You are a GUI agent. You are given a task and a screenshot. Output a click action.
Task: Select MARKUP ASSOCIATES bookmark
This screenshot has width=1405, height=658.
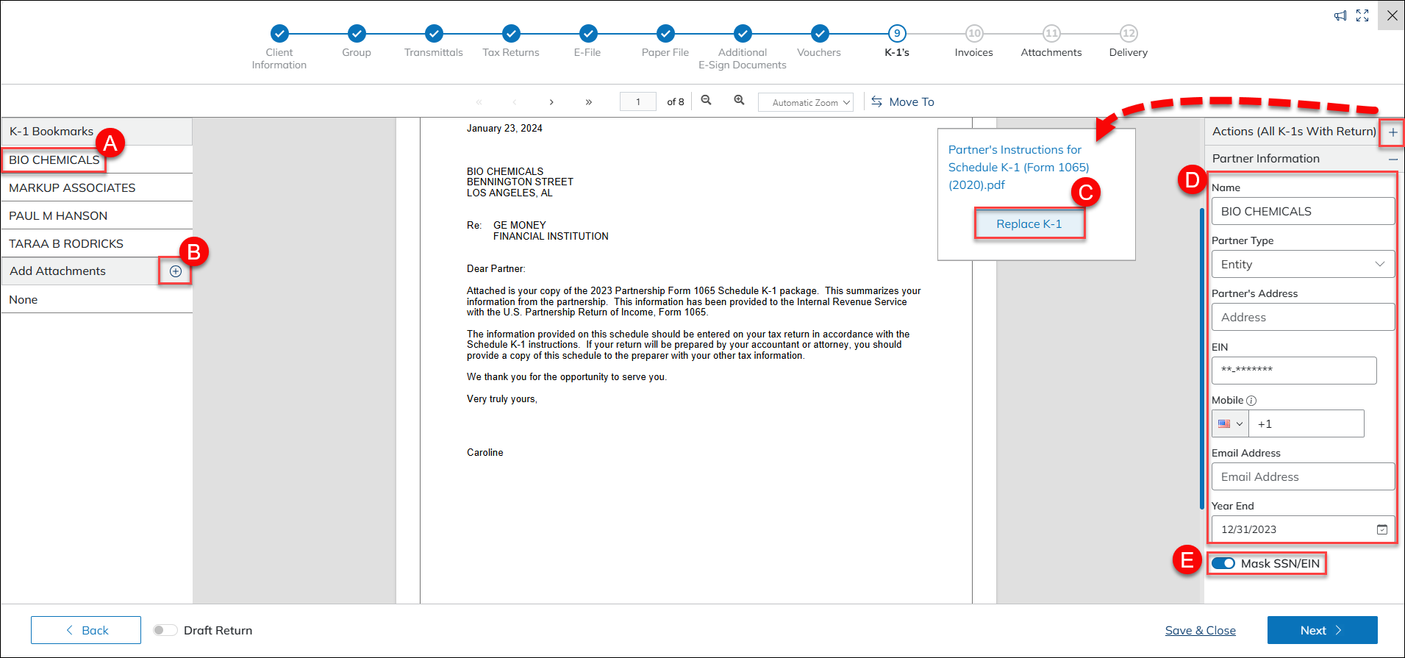72,188
